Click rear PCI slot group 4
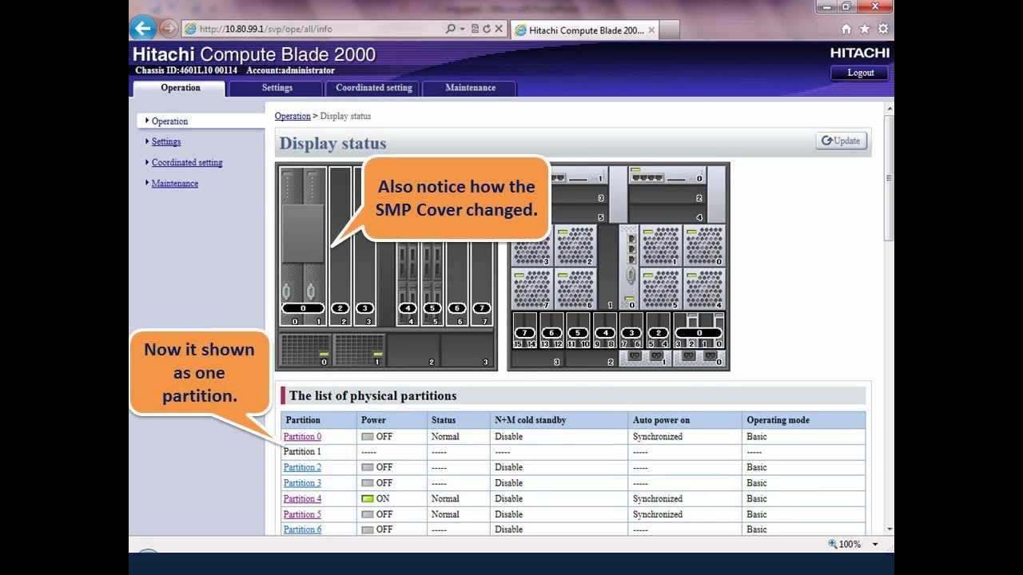Screen dimensions: 1023x575 click(605, 331)
